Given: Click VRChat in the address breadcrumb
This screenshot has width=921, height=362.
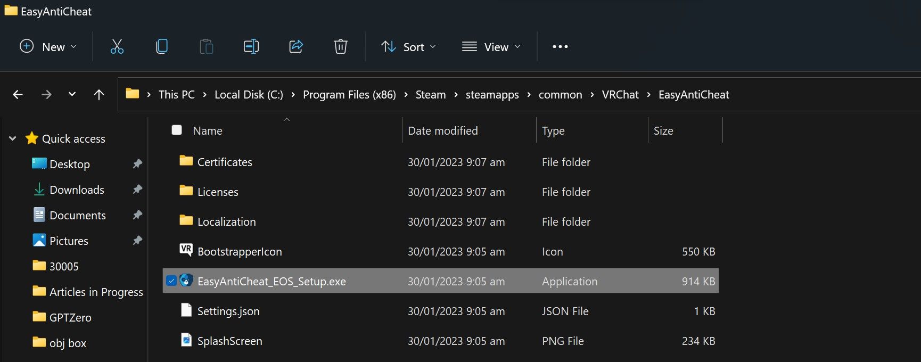Looking at the screenshot, I should point(620,95).
